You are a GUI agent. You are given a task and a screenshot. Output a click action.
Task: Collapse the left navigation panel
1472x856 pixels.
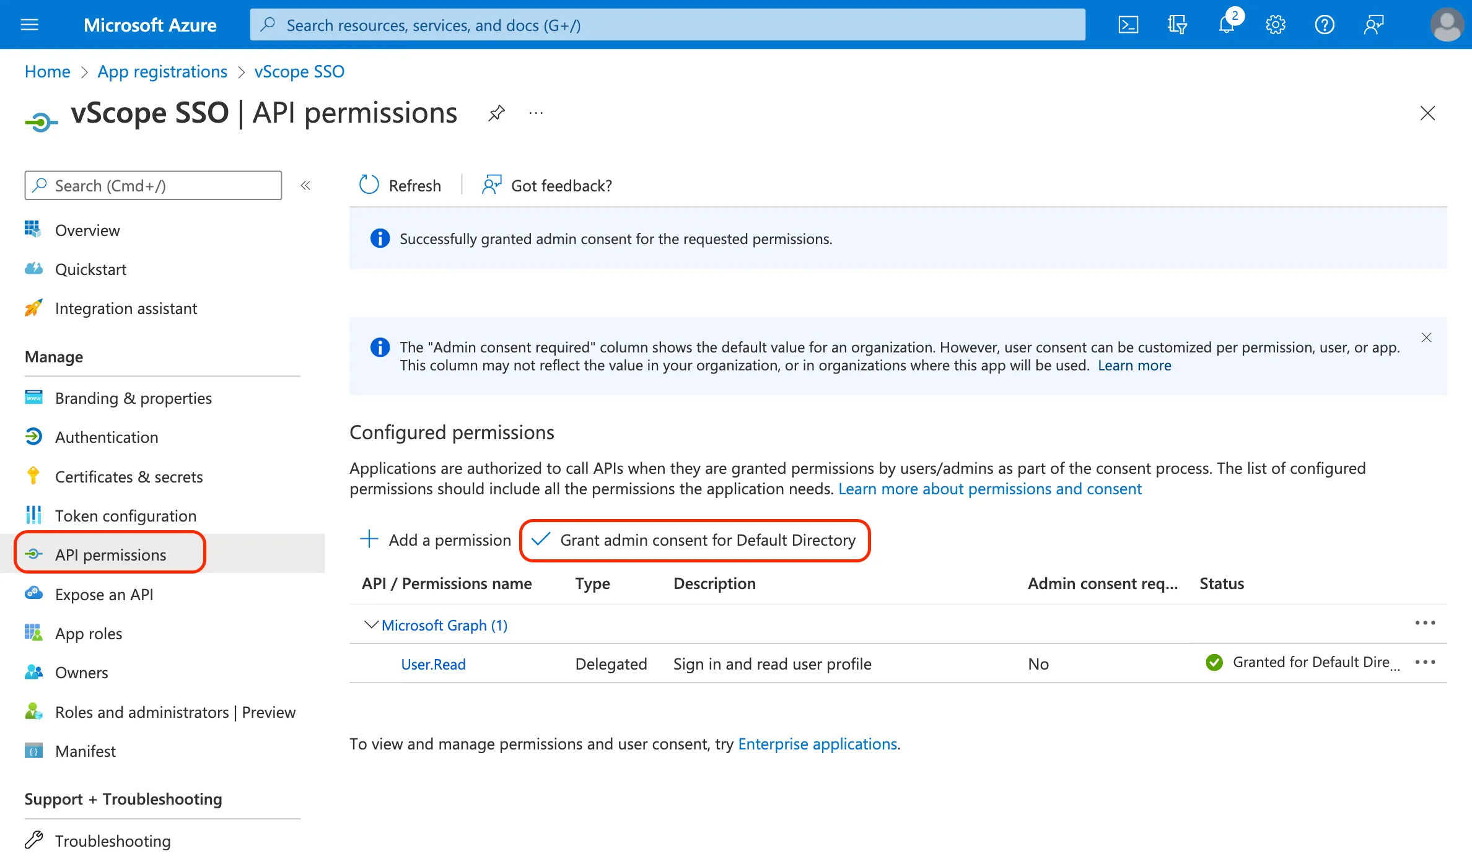click(x=305, y=185)
